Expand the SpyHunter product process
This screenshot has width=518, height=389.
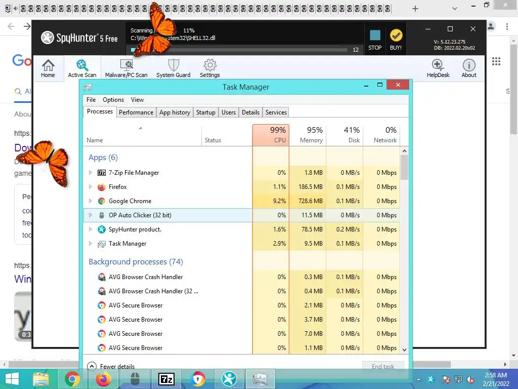click(x=90, y=229)
